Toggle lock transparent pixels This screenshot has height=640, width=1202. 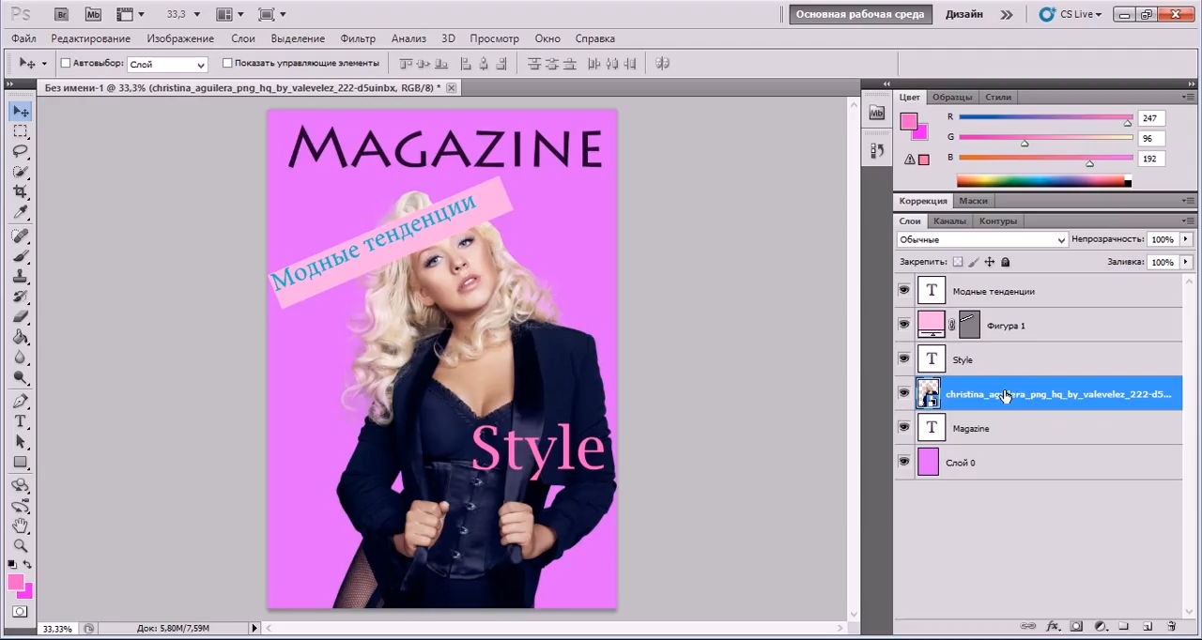pos(958,263)
